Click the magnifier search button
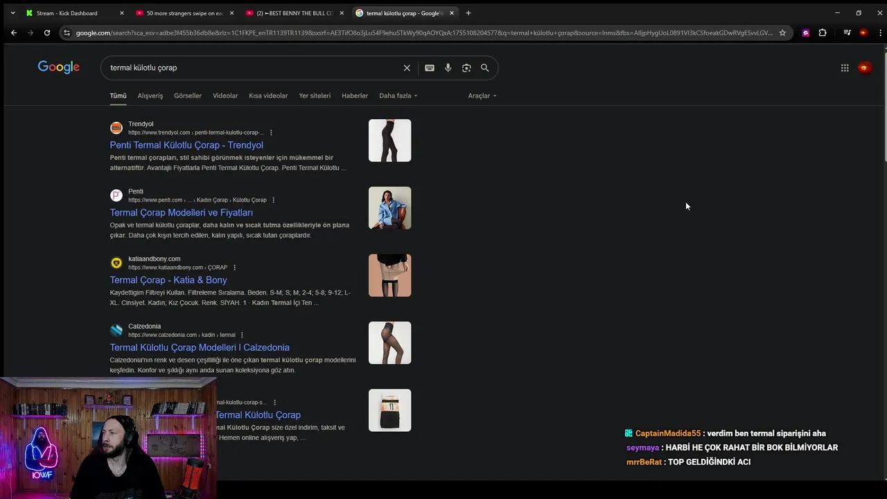 click(485, 68)
